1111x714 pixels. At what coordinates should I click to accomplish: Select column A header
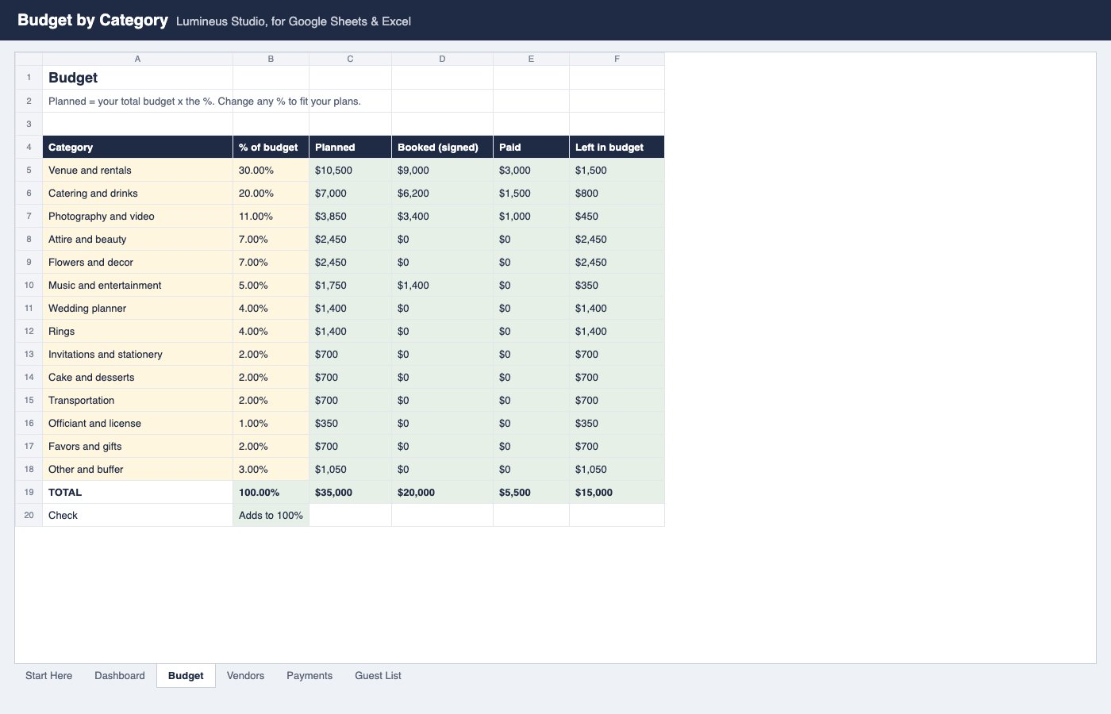pos(137,59)
